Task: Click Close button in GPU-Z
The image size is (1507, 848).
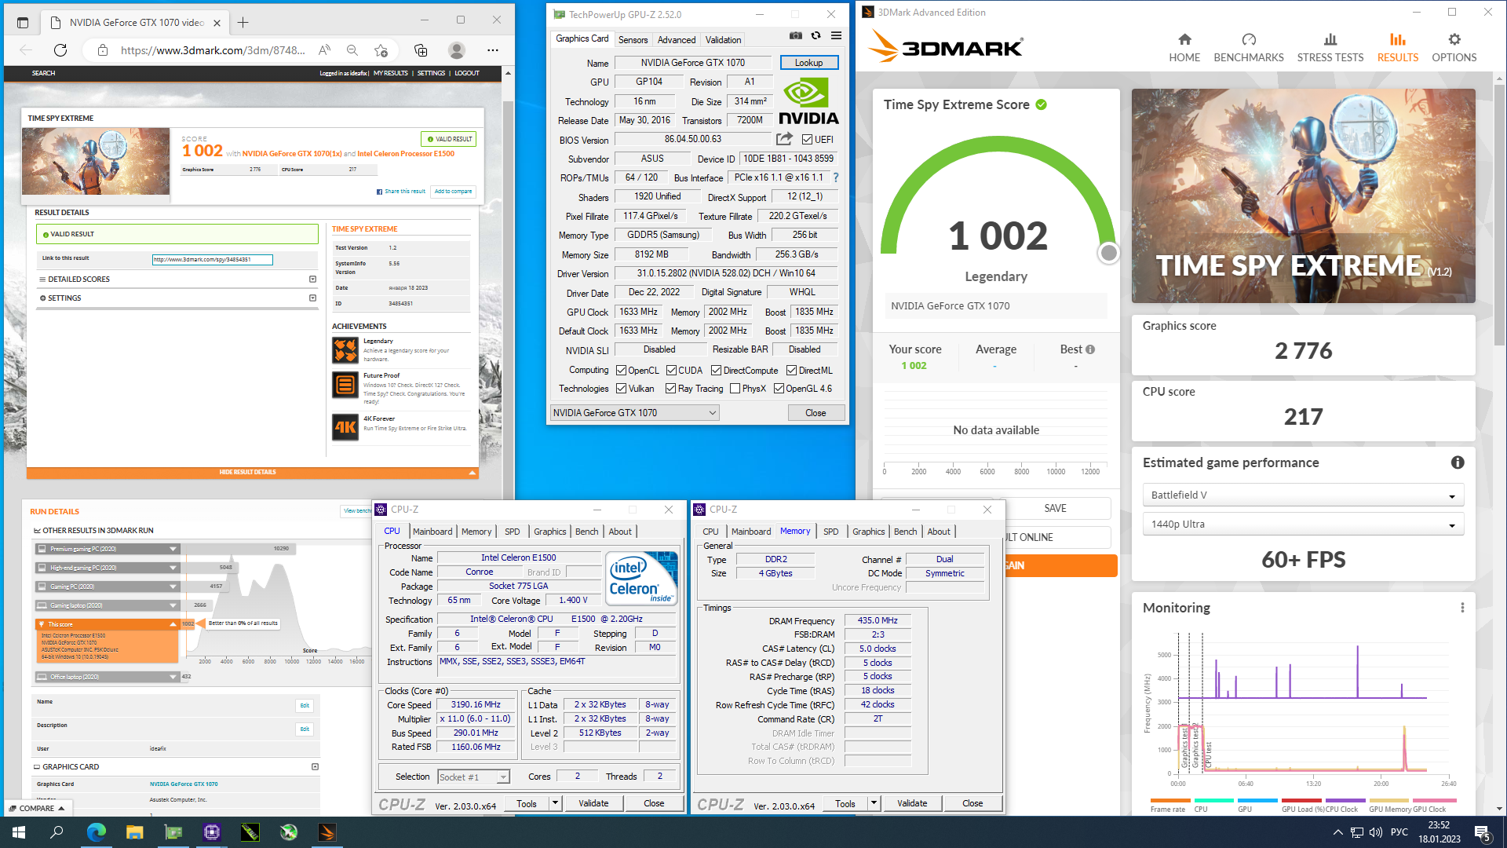Action: [x=816, y=413]
